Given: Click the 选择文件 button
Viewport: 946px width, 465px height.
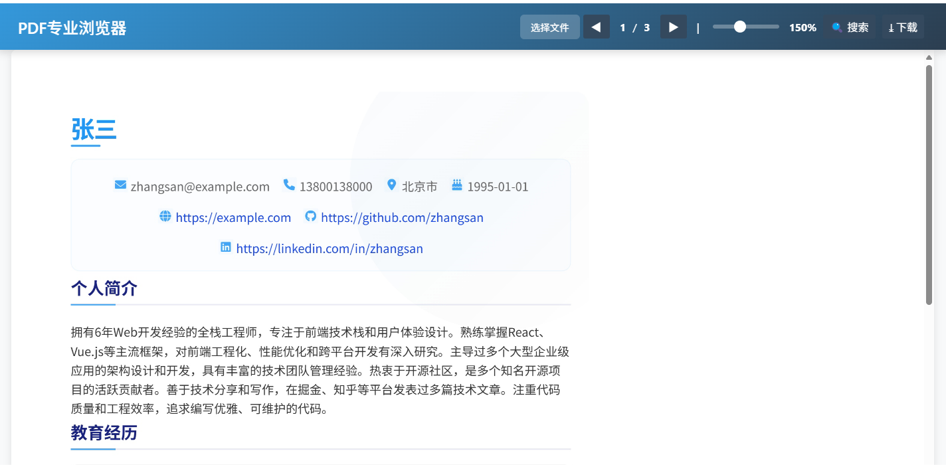Looking at the screenshot, I should tap(549, 27).
